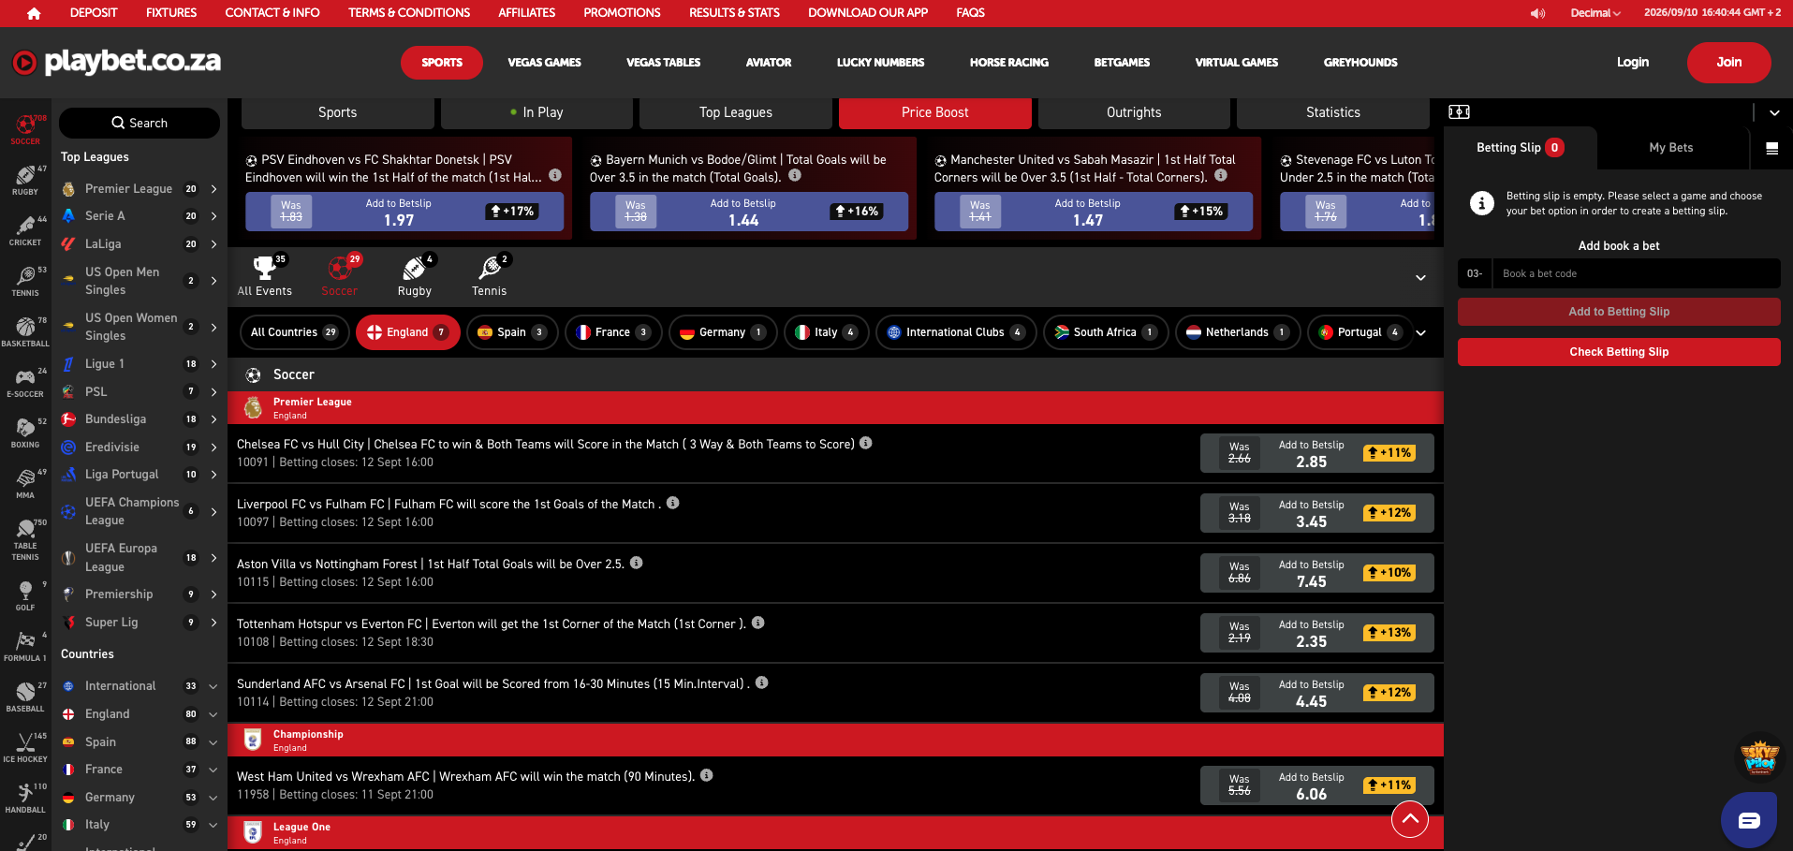Open the Premier League header row
This screenshot has height=851, width=1793.
[x=835, y=408]
